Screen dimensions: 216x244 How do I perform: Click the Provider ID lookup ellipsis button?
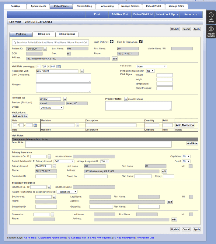(x=65, y=99)
